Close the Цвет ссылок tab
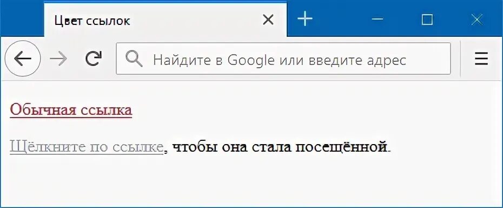This screenshot has height=208, width=503. click(268, 20)
